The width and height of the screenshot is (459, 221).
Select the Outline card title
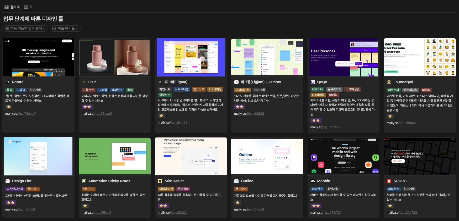247,181
